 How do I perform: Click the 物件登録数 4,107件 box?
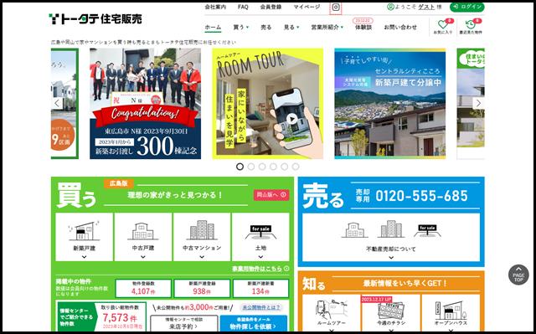click(x=143, y=288)
